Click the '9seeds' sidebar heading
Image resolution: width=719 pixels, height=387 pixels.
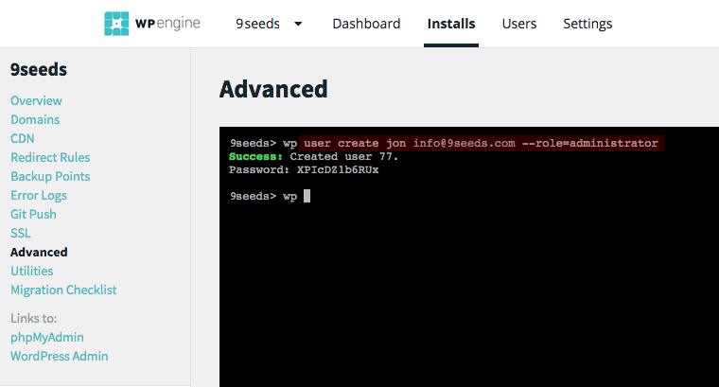click(39, 69)
